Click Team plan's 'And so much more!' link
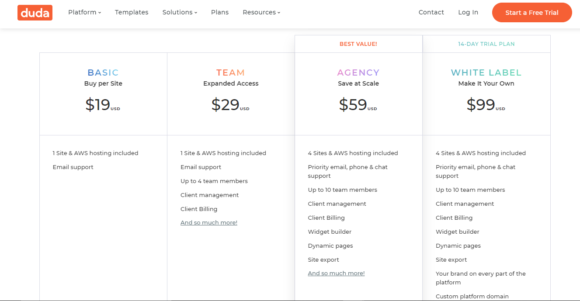 [x=209, y=223]
